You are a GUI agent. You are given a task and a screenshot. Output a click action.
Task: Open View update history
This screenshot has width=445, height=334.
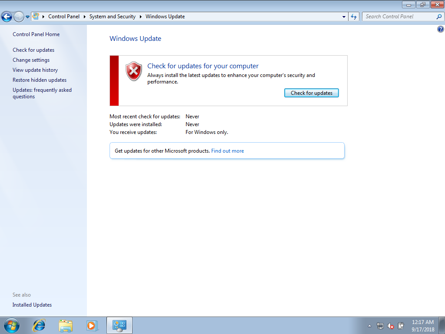(35, 70)
